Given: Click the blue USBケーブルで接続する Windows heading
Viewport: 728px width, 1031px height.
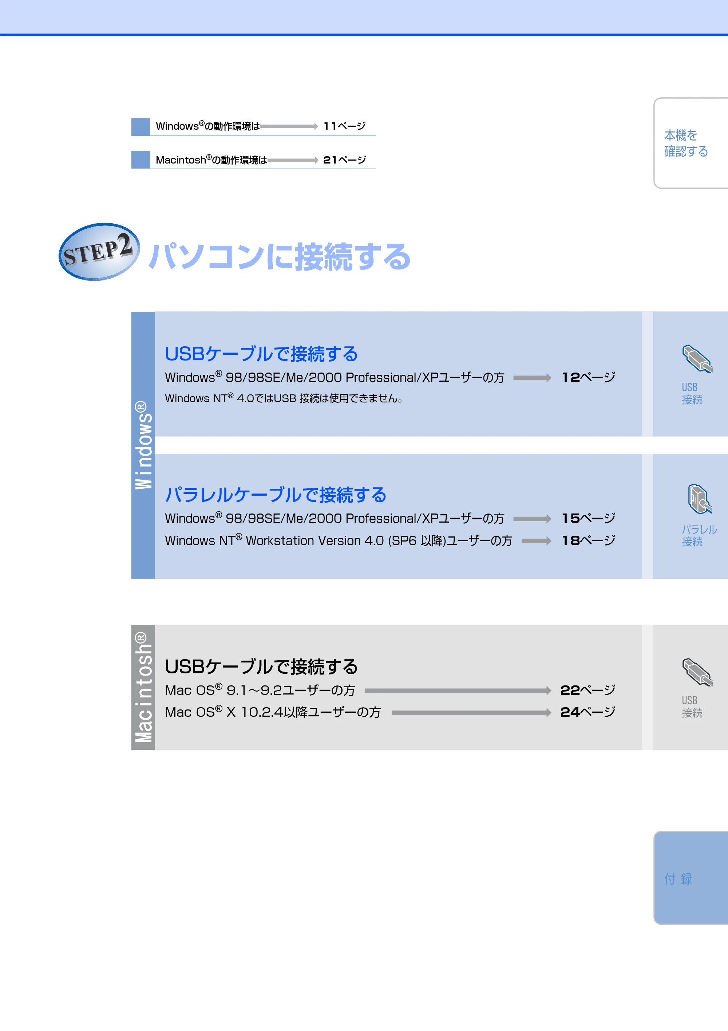Looking at the screenshot, I should point(261,354).
